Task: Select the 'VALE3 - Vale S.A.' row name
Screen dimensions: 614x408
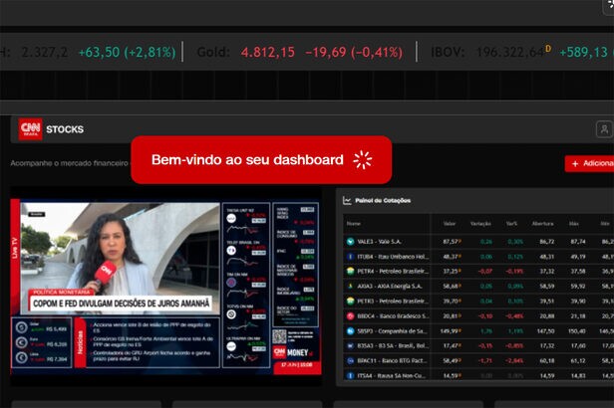Action: pyautogui.click(x=379, y=242)
